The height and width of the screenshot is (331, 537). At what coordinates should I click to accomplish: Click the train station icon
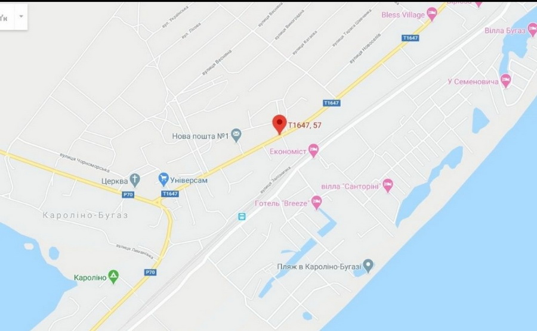tap(242, 216)
